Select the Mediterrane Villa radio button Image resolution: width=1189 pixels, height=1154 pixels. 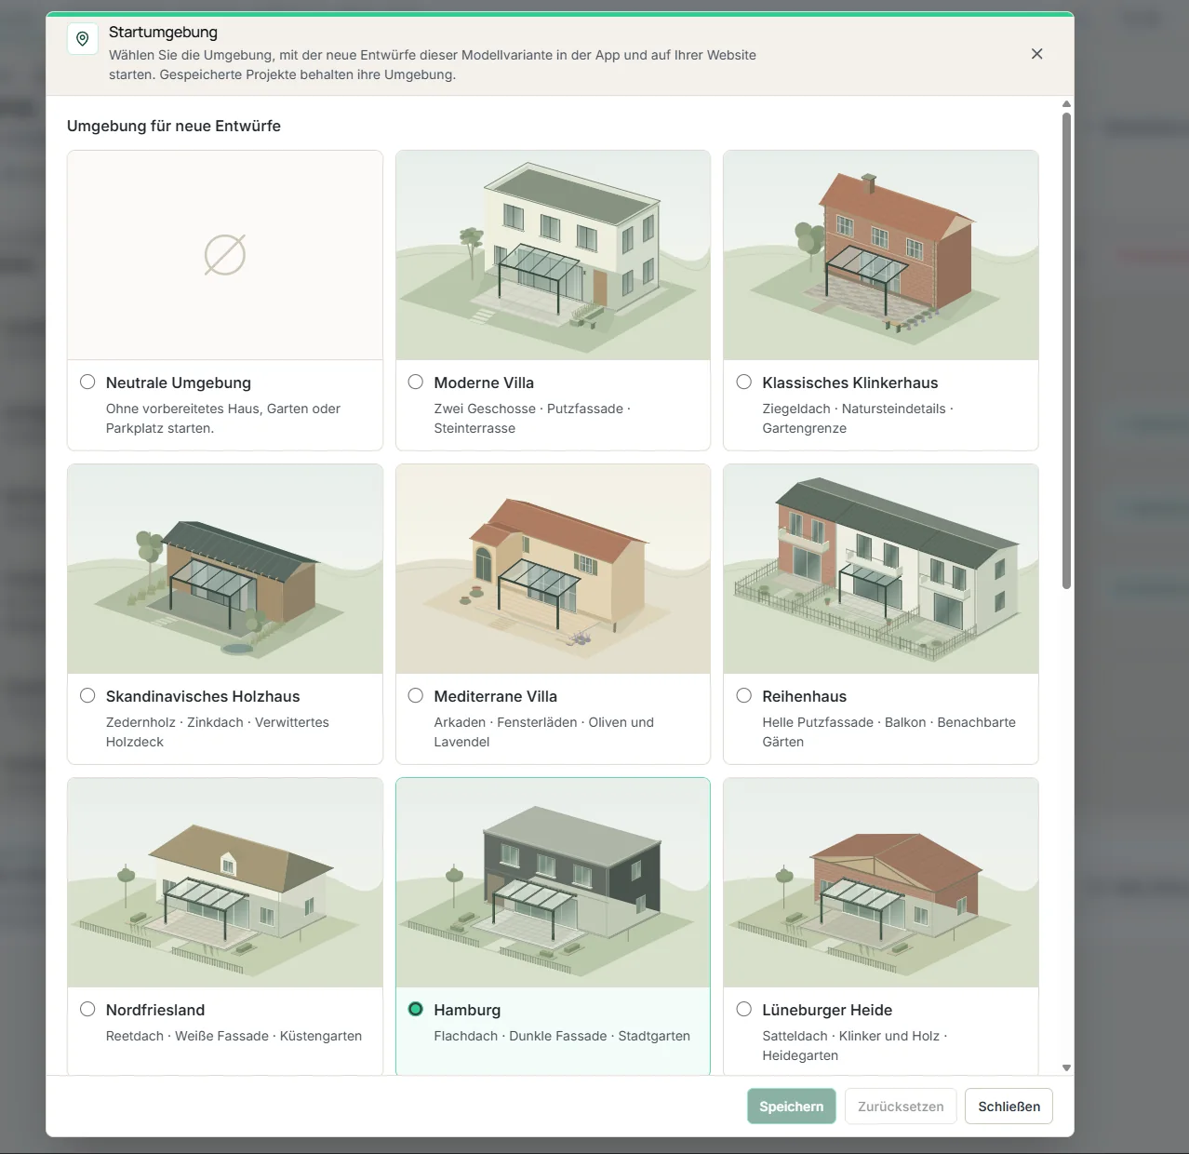[416, 695]
